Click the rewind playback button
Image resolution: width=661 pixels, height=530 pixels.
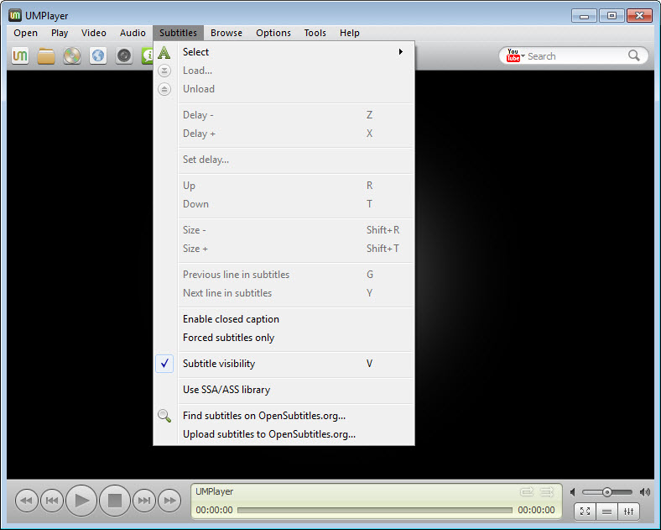(x=27, y=501)
